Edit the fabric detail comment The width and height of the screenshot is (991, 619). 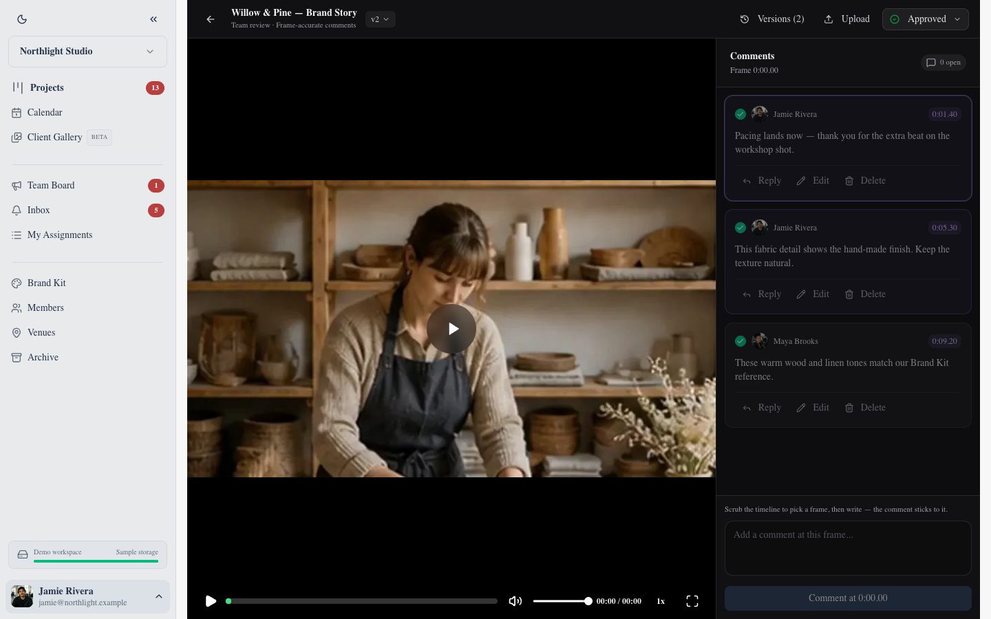(813, 294)
